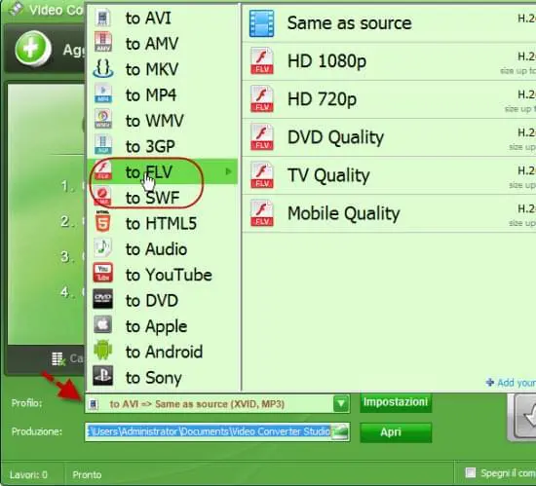536x486 pixels.
Task: Expand the to FLV submenu arrow
Action: (229, 171)
